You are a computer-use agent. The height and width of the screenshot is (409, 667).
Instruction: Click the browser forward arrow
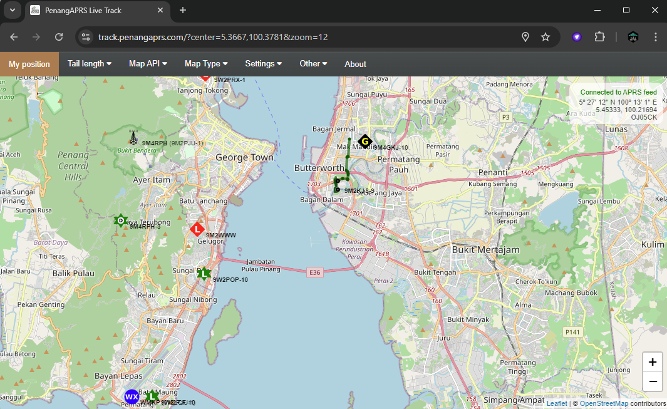point(36,37)
